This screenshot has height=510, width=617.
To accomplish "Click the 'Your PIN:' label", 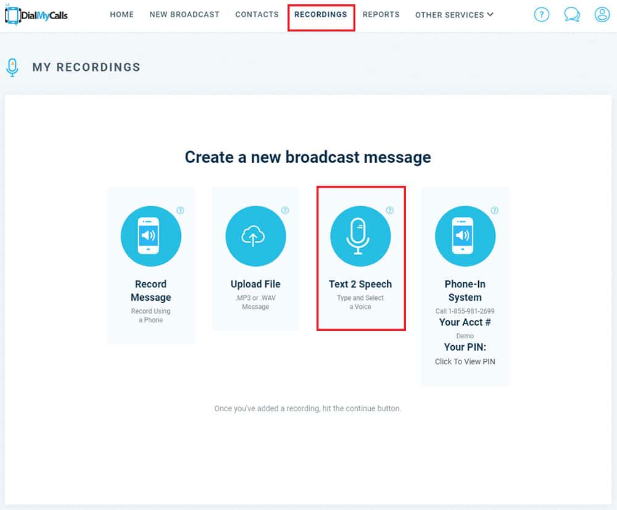I will tap(465, 347).
